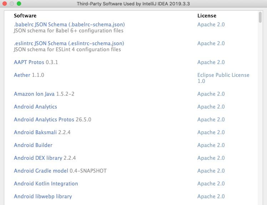This screenshot has height=205, width=267.
Task: Click the window title bar text
Action: click(133, 4)
